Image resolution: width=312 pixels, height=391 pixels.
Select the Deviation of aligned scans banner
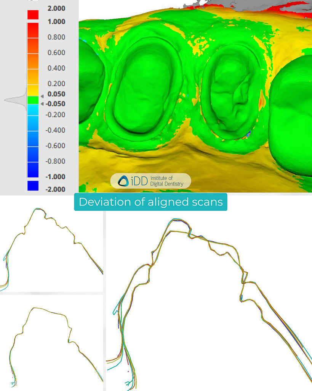[151, 202]
